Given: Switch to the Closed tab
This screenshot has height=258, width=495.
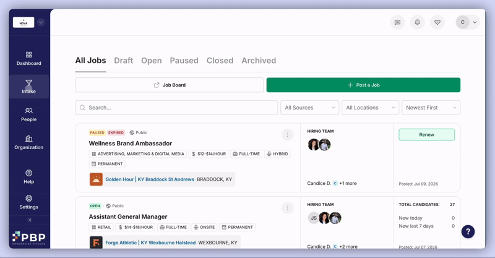Looking at the screenshot, I should (x=220, y=61).
